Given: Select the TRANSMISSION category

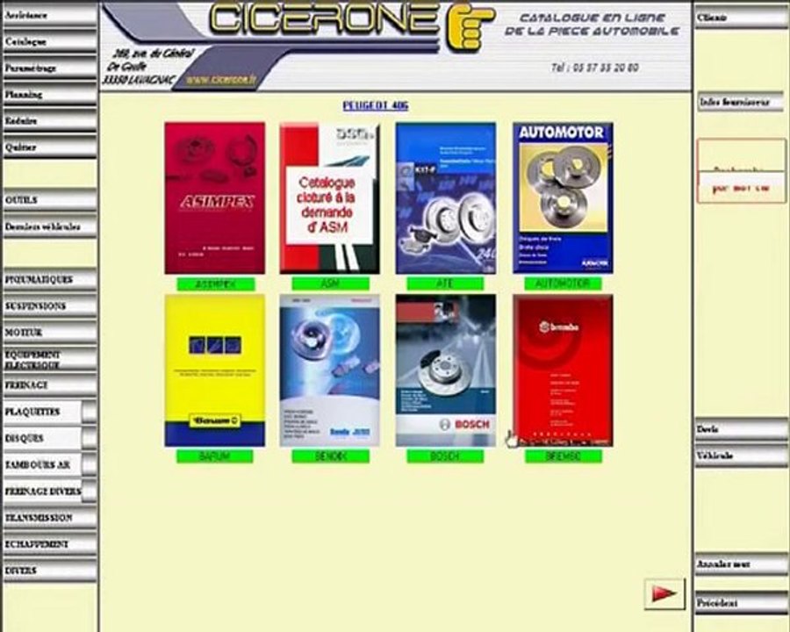Looking at the screenshot, I should click(49, 518).
